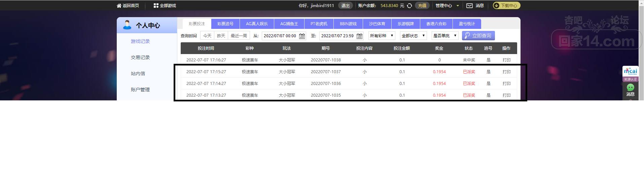Switch to the 盈亏统计 tab
The width and height of the screenshot is (644, 184).
pyautogui.click(x=467, y=24)
